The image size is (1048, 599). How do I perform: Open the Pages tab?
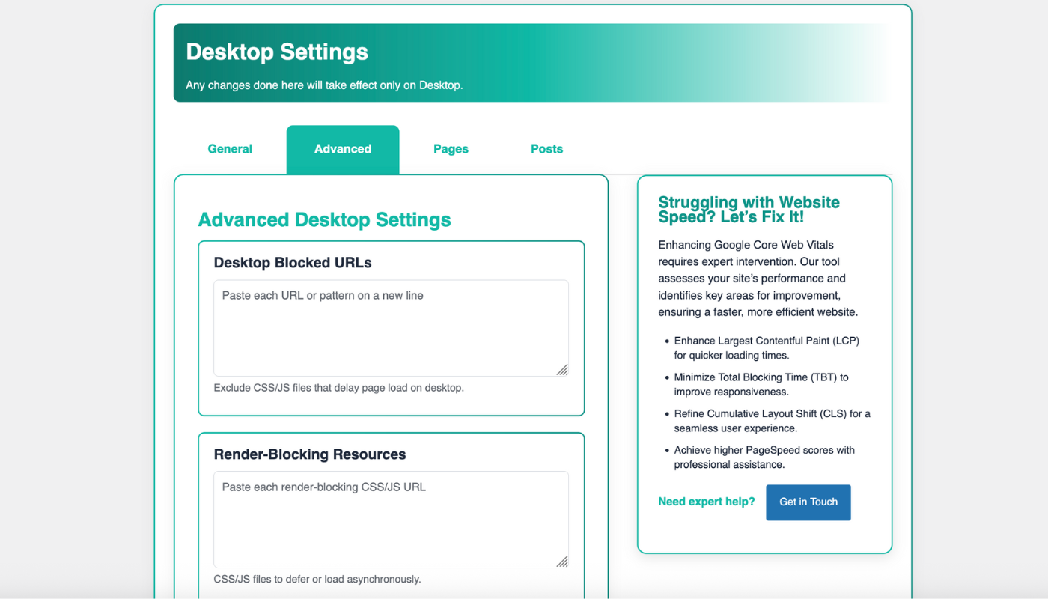click(x=451, y=149)
